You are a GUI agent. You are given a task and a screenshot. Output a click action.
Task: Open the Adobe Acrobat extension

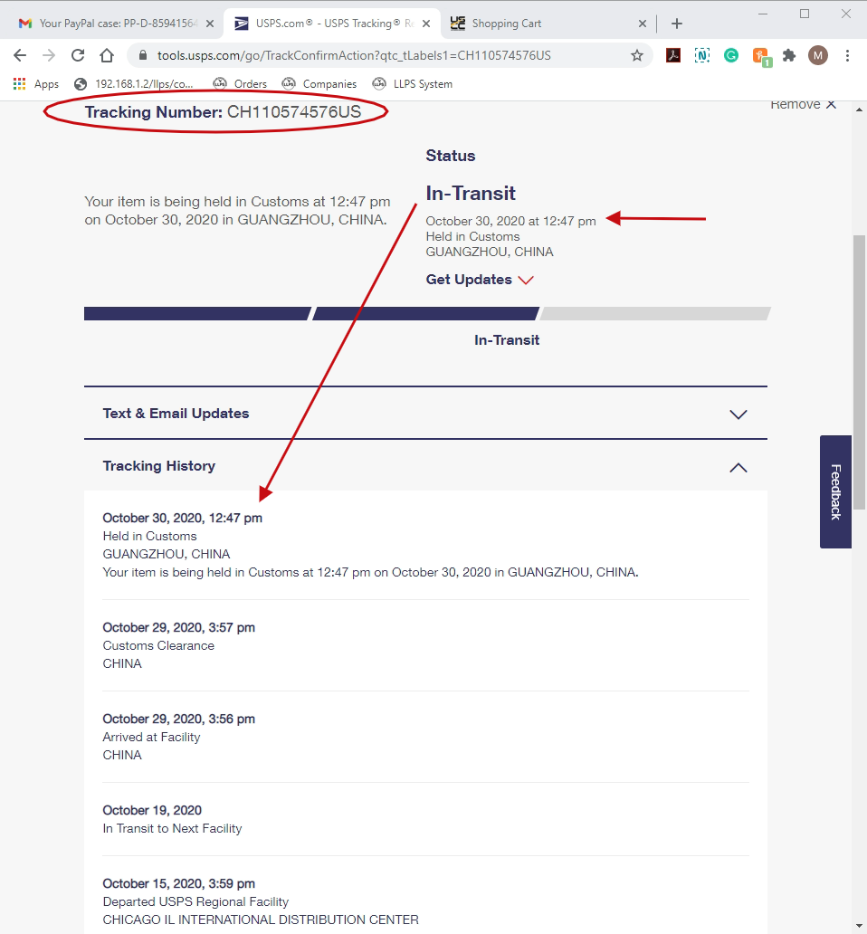click(x=673, y=55)
